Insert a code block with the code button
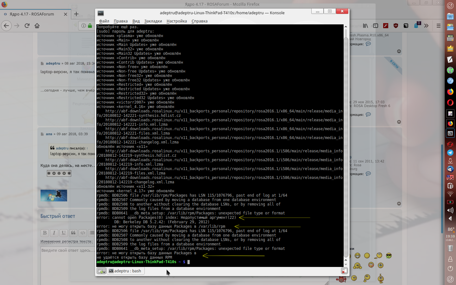This screenshot has width=456, height=285. (x=83, y=233)
